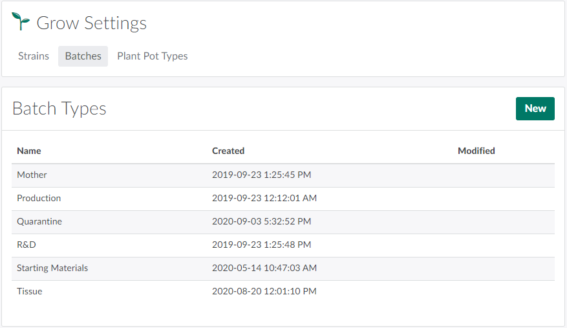The width and height of the screenshot is (567, 328).
Task: Open the Tissue batch type row
Action: coord(30,291)
